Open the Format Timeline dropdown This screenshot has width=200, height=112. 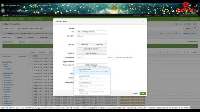[8, 42]
